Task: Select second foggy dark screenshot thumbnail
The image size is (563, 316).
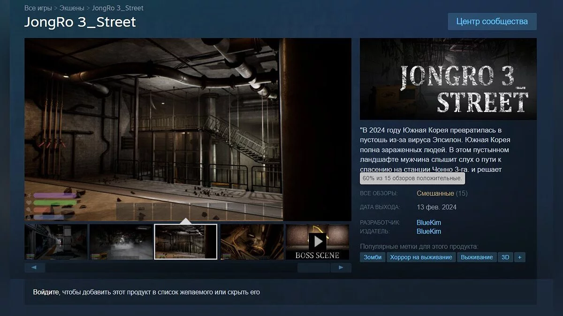Action: click(x=121, y=242)
